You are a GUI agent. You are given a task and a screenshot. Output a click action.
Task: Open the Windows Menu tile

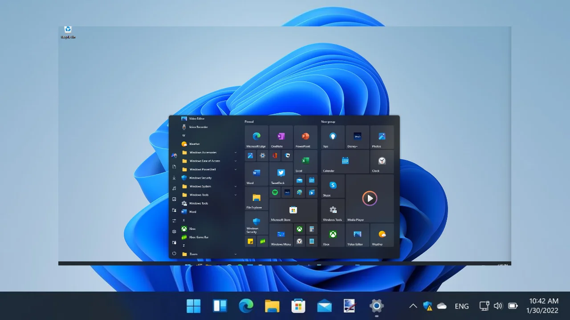(281, 235)
